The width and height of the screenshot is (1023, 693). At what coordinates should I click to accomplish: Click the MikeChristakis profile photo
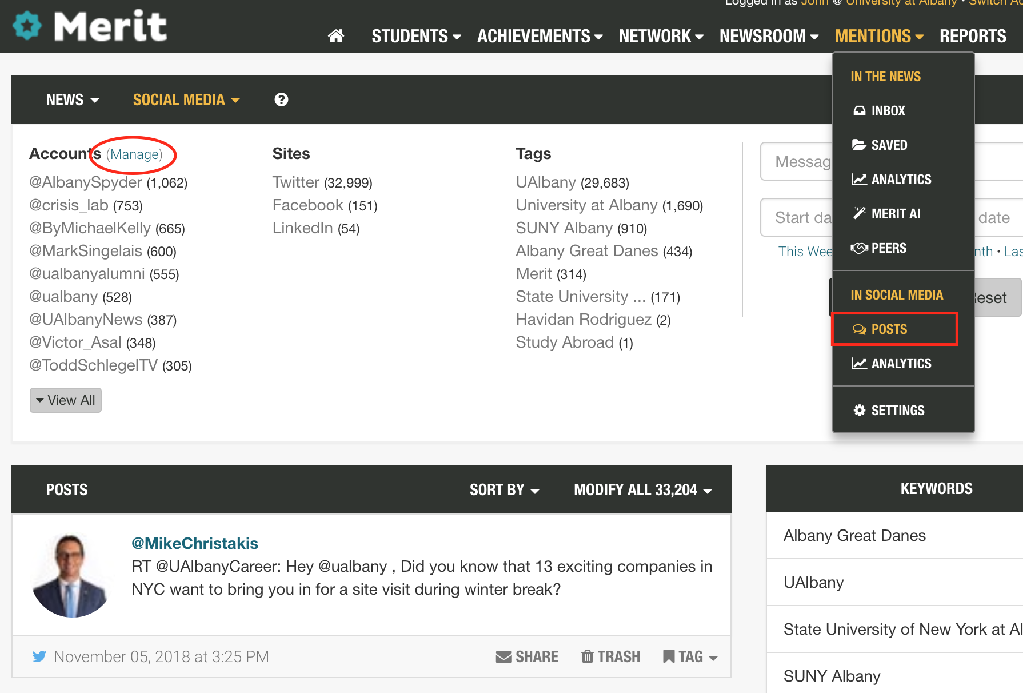click(70, 575)
